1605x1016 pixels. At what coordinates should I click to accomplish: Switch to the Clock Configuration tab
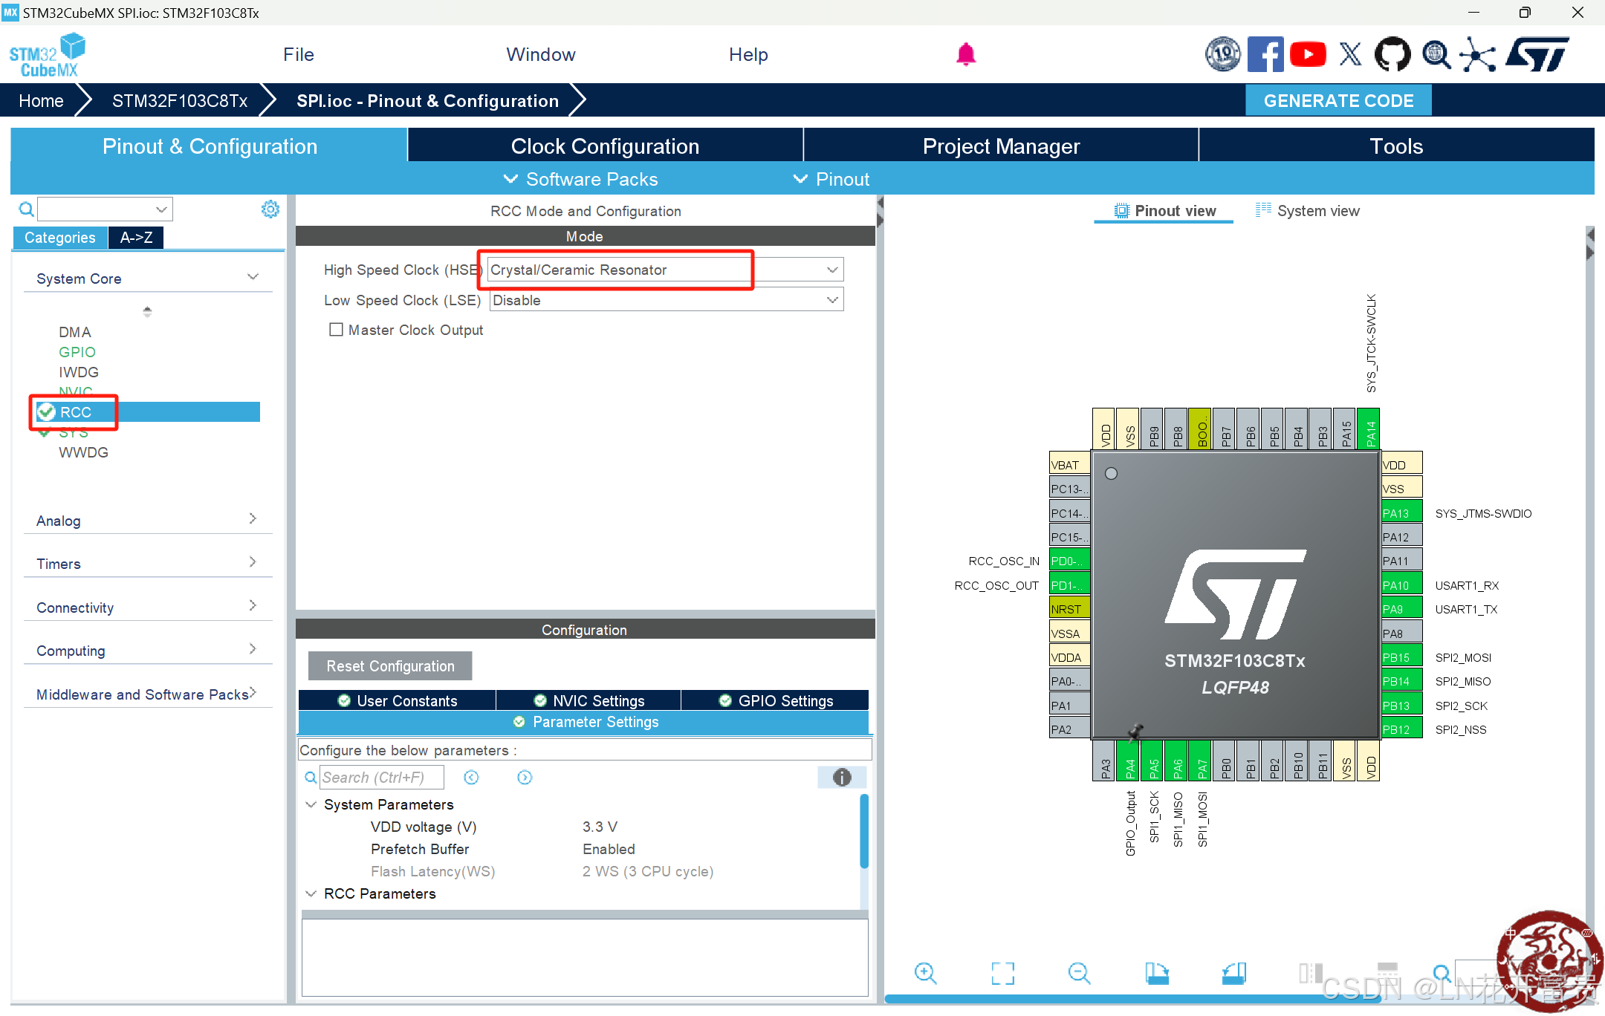605,146
